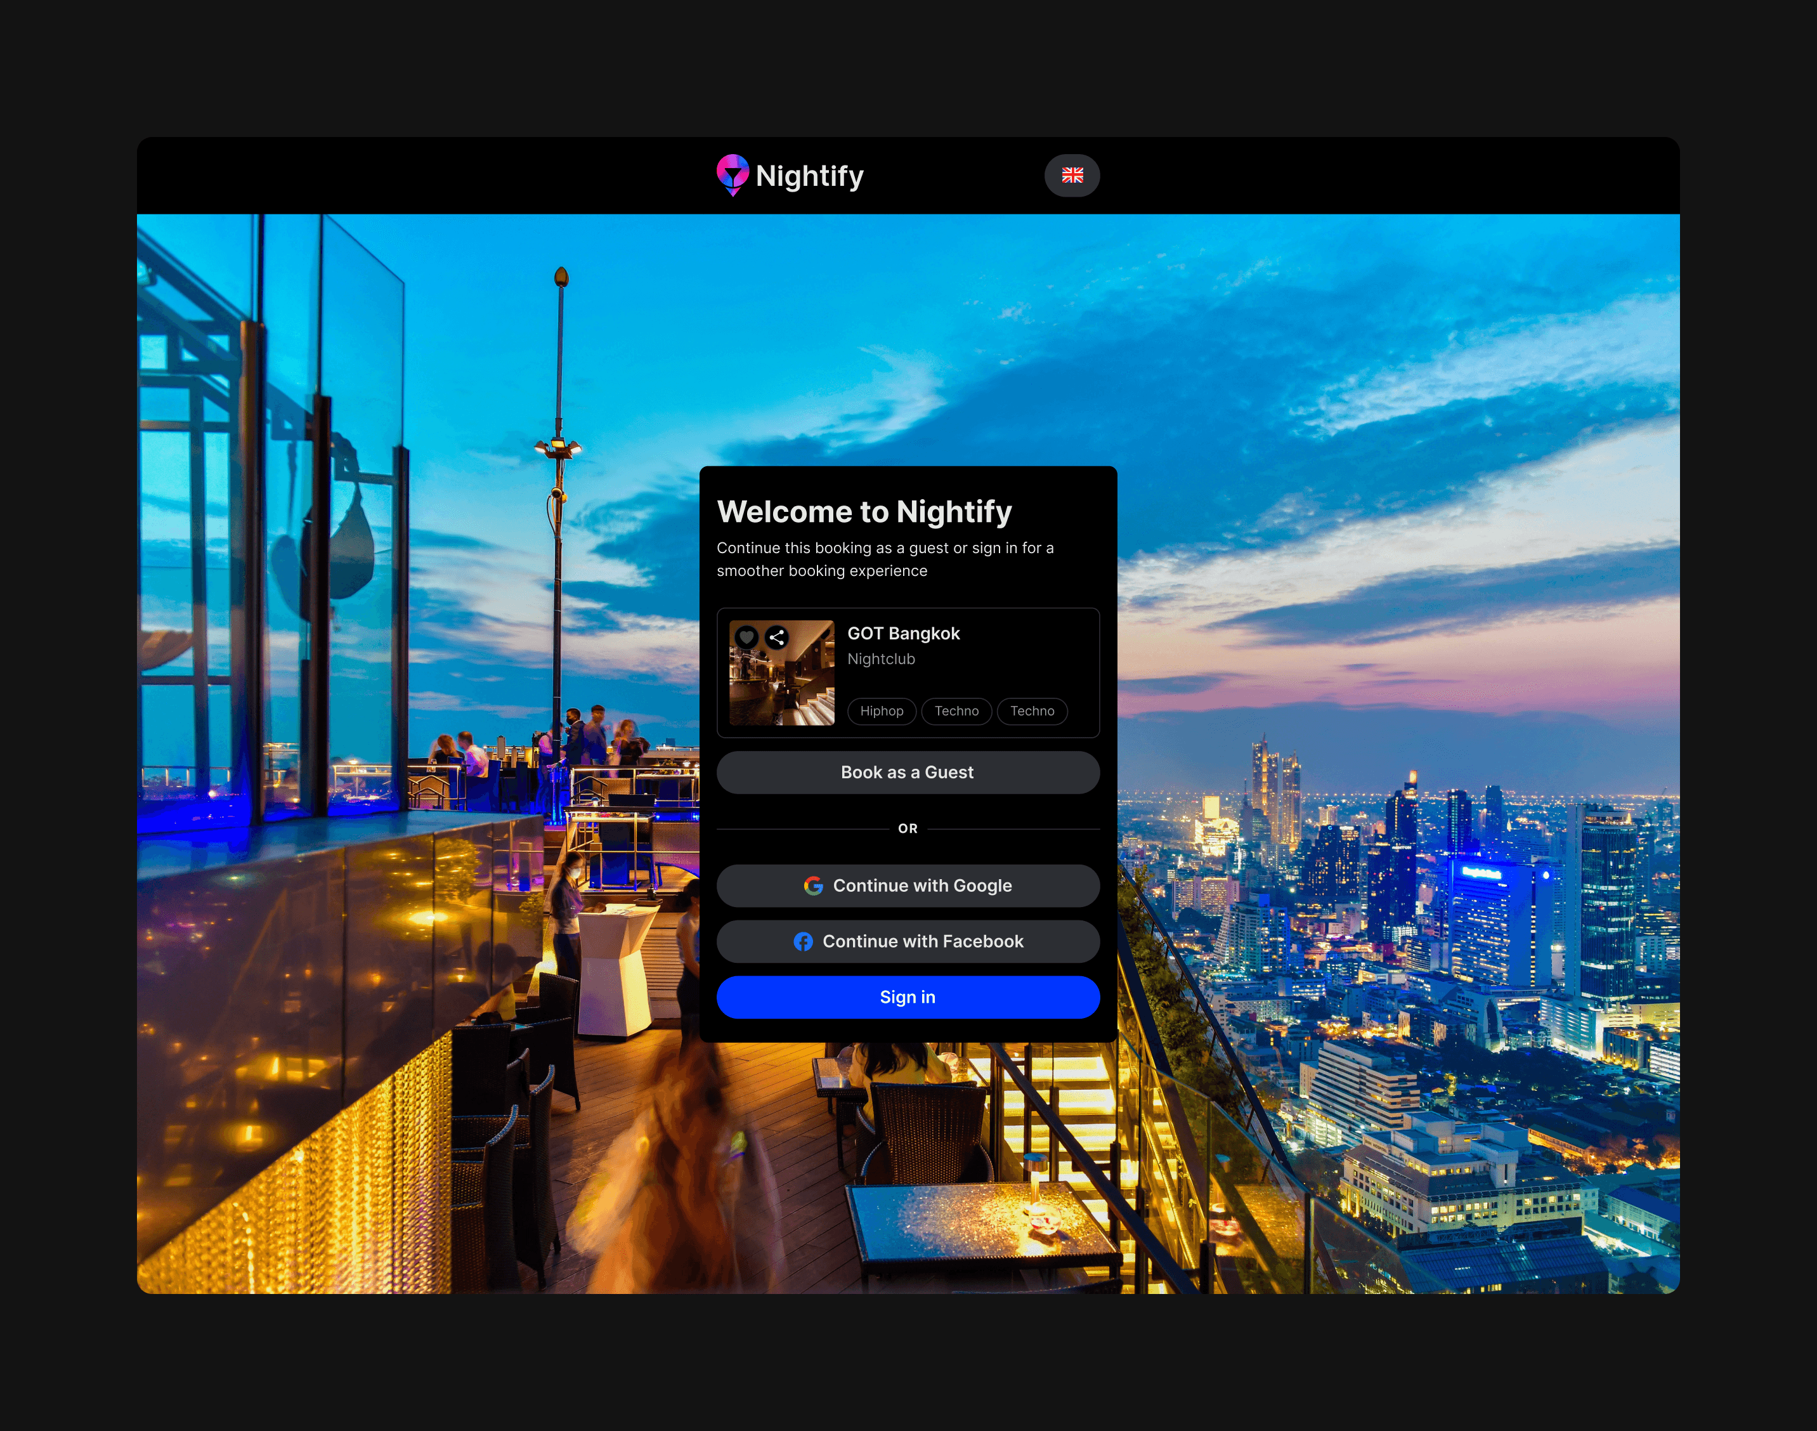This screenshot has height=1431, width=1817.
Task: Toggle the Hiphop genre tag
Action: [x=882, y=710]
